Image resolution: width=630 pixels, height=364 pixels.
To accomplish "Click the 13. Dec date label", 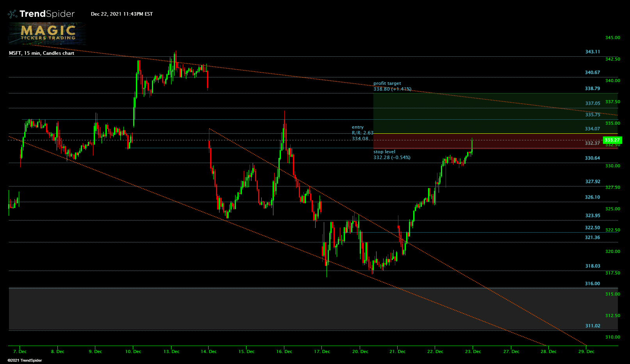I will 171,351.
